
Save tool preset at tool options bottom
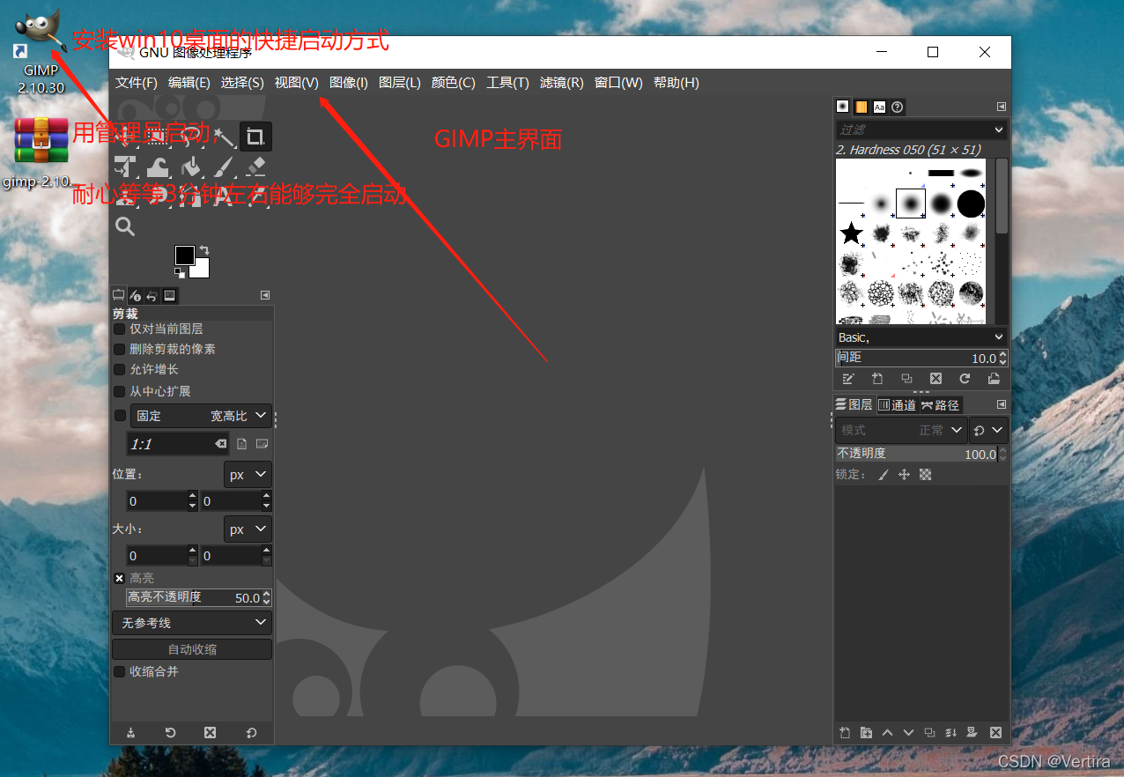[130, 732]
